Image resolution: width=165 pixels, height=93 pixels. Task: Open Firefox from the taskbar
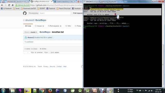[50, 91]
